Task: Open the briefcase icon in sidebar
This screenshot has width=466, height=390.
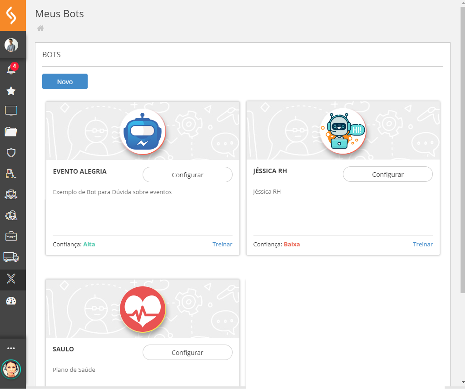Action: [11, 236]
